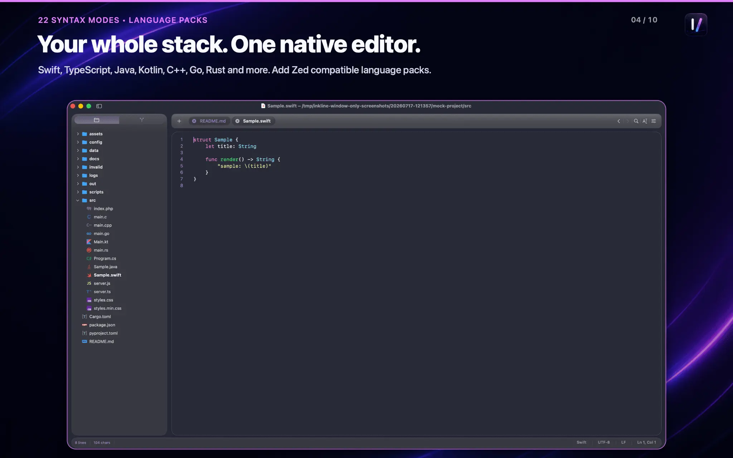The image size is (733, 458).
Task: Change encoding via UTF-8 status item
Action: point(603,442)
